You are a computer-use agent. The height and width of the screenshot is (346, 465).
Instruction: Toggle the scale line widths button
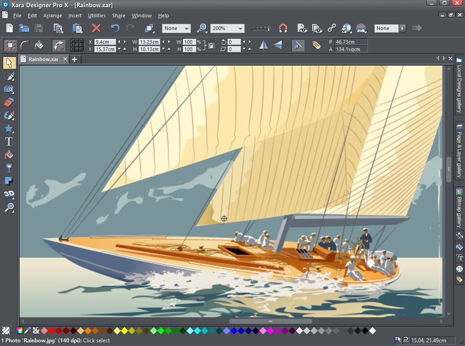(298, 46)
